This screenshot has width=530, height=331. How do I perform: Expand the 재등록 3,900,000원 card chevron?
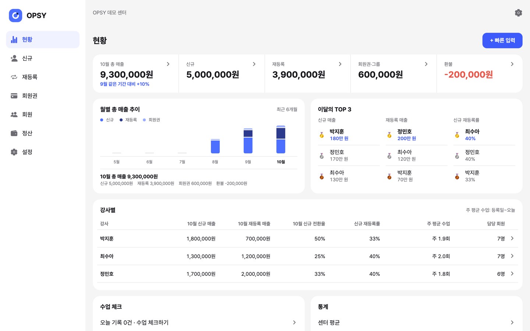tap(340, 64)
